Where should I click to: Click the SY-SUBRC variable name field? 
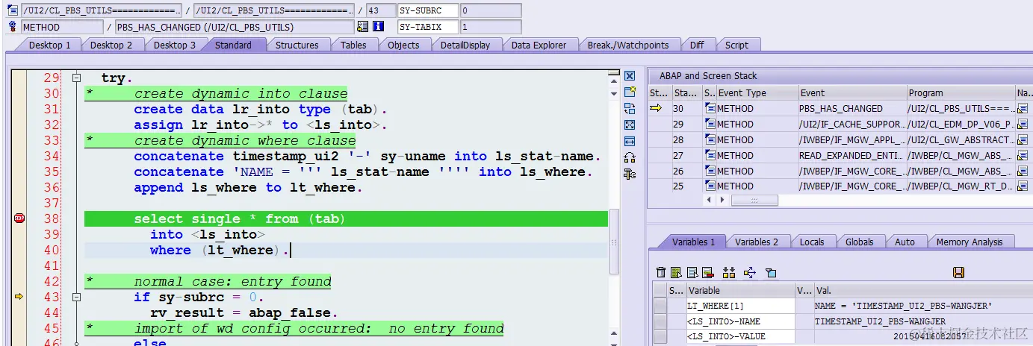(x=427, y=10)
